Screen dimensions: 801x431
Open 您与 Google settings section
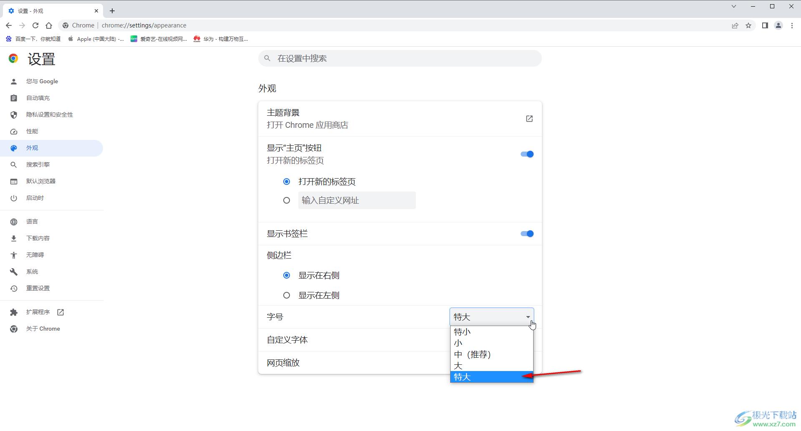tap(51, 81)
